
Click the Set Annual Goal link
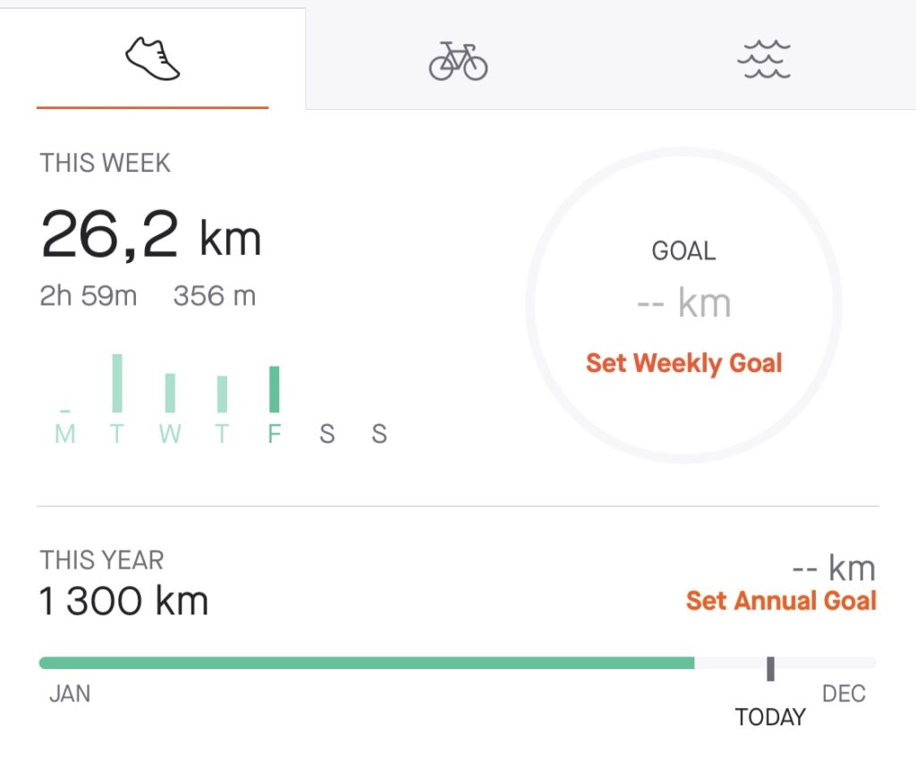coord(780,601)
